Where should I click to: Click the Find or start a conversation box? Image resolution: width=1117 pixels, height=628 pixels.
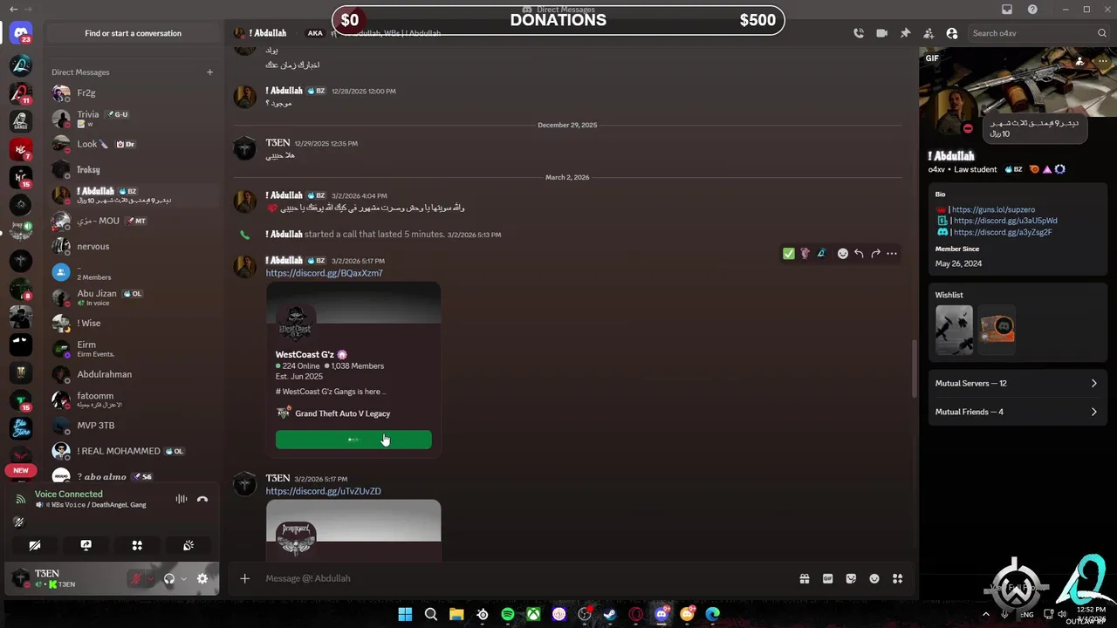[134, 33]
